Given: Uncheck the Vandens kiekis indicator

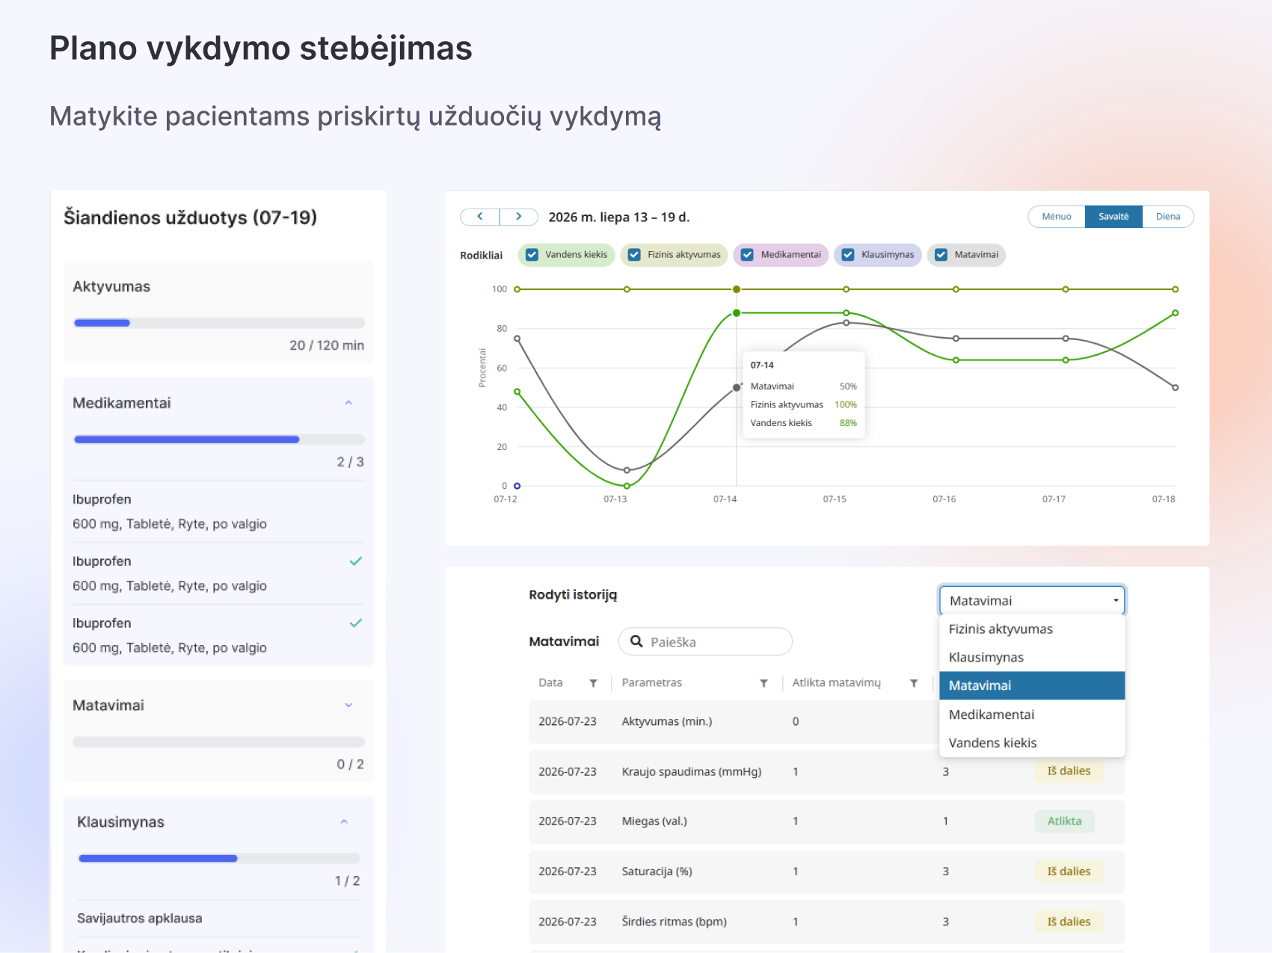Looking at the screenshot, I should (532, 255).
